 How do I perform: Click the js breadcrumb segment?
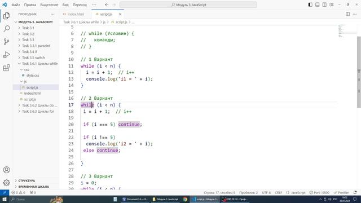coord(104,22)
